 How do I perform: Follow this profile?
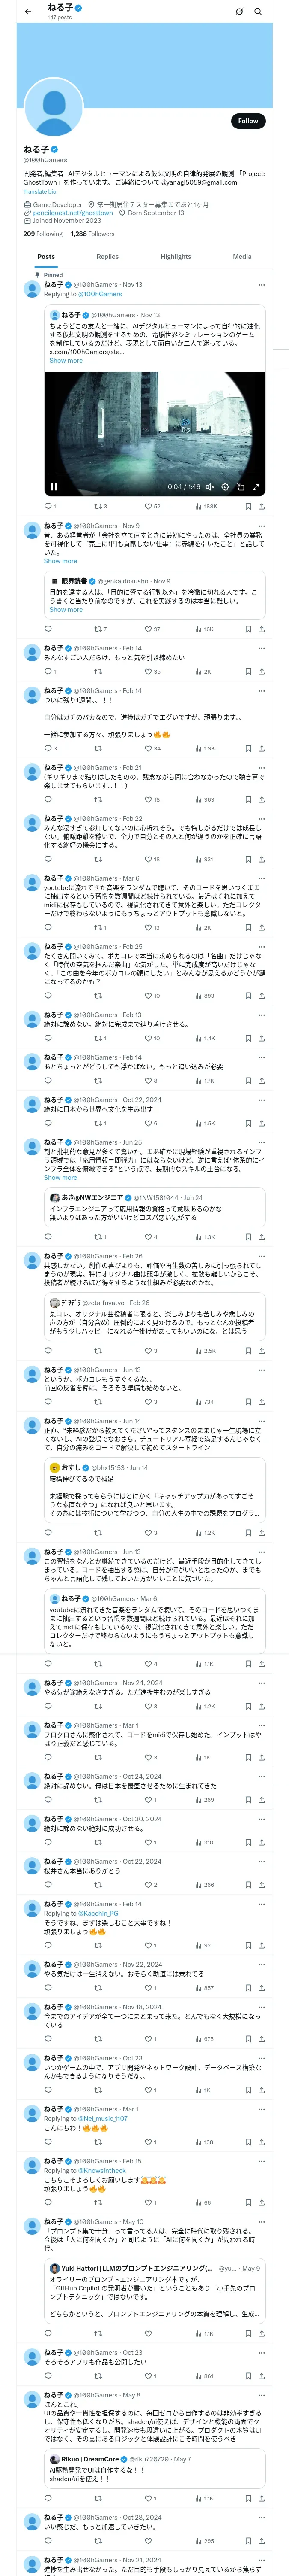coord(247,121)
